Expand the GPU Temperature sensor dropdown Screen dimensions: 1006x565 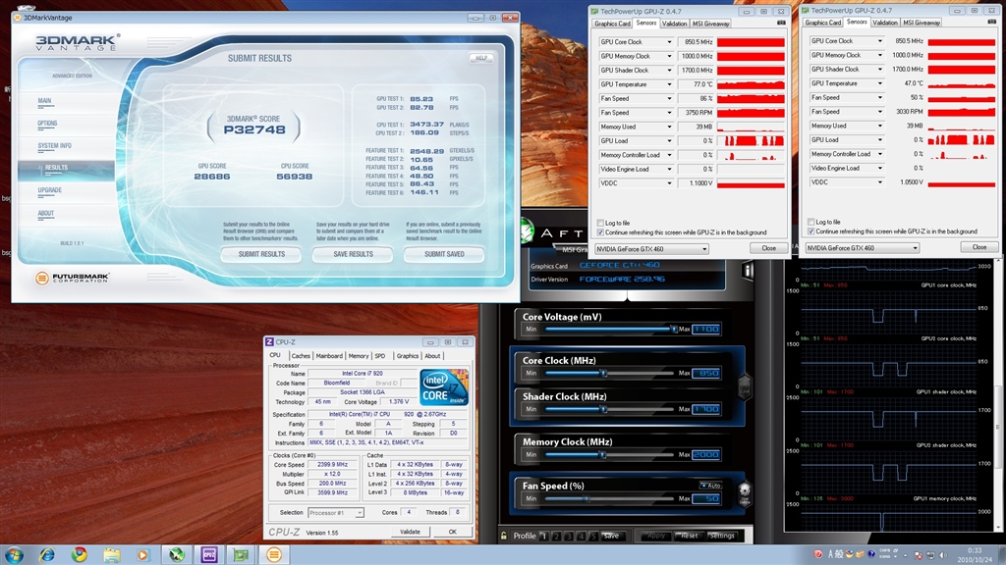[670, 84]
